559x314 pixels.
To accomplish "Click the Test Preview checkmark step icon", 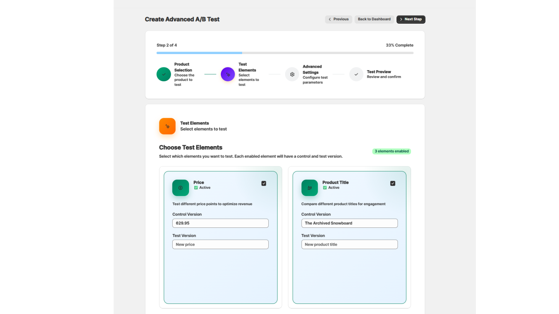I will pyautogui.click(x=356, y=74).
